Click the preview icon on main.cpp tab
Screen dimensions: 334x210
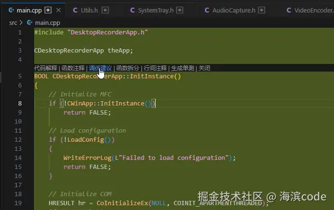pyautogui.click(x=48, y=10)
